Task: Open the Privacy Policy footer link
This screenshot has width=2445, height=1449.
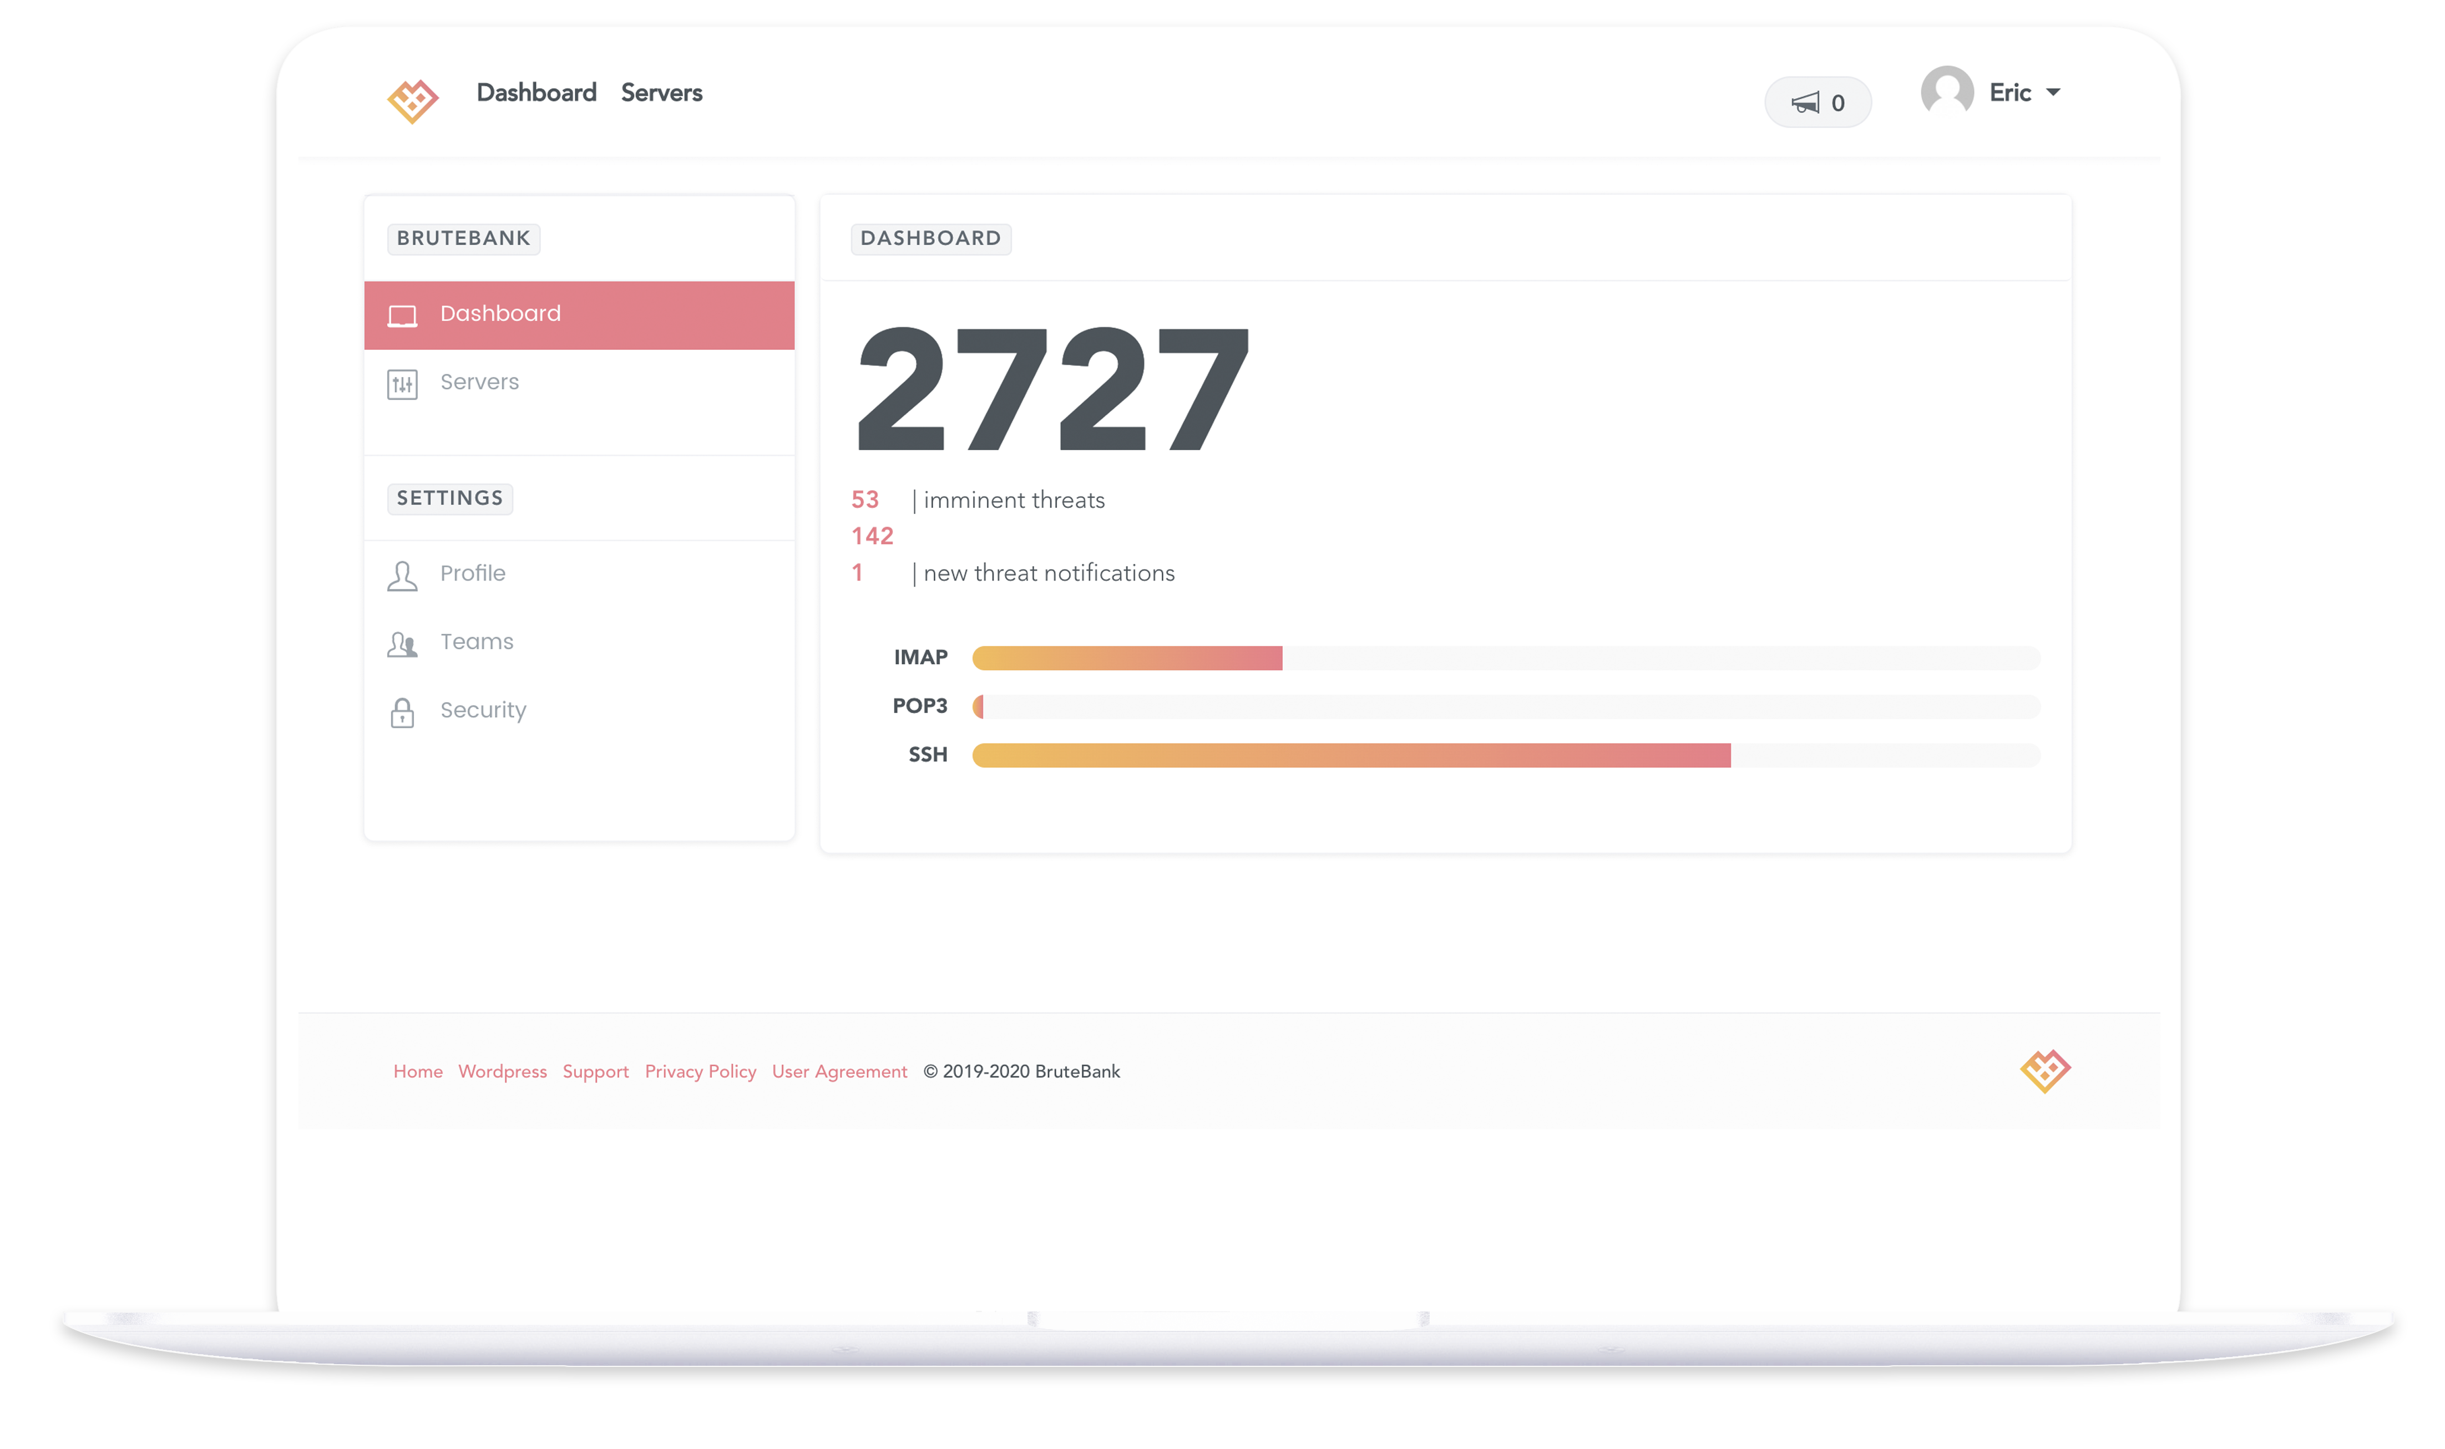Action: tap(700, 1072)
